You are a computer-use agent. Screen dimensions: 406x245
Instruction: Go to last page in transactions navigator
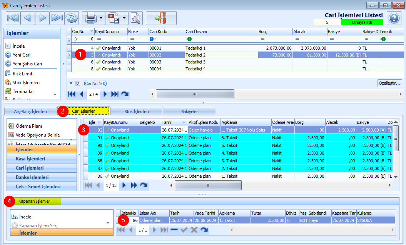[134, 185]
